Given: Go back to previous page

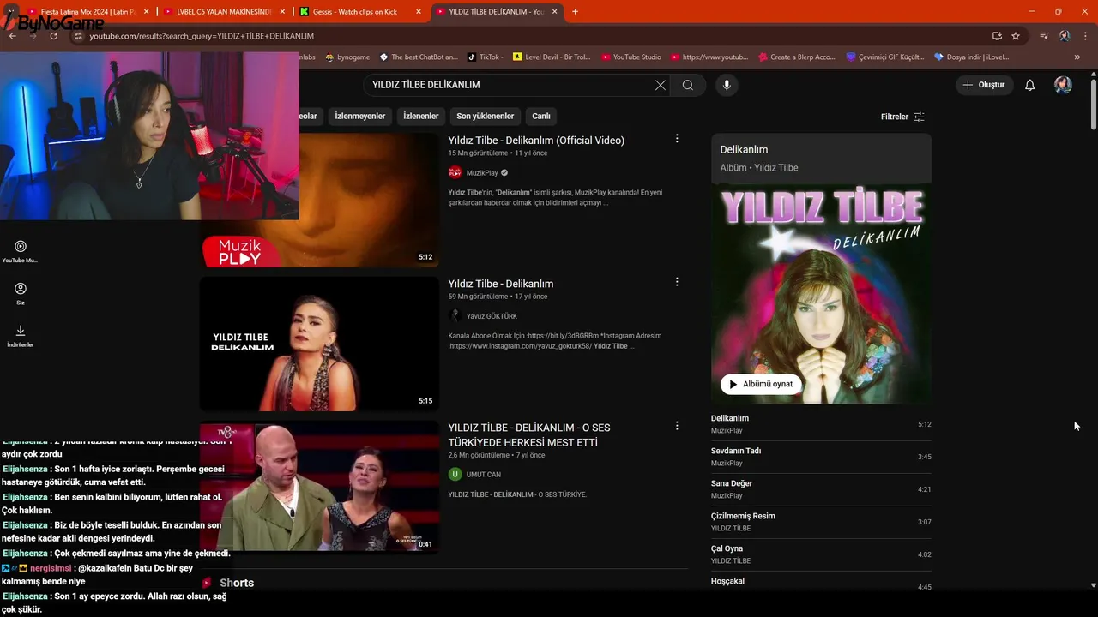Looking at the screenshot, I should (x=12, y=36).
